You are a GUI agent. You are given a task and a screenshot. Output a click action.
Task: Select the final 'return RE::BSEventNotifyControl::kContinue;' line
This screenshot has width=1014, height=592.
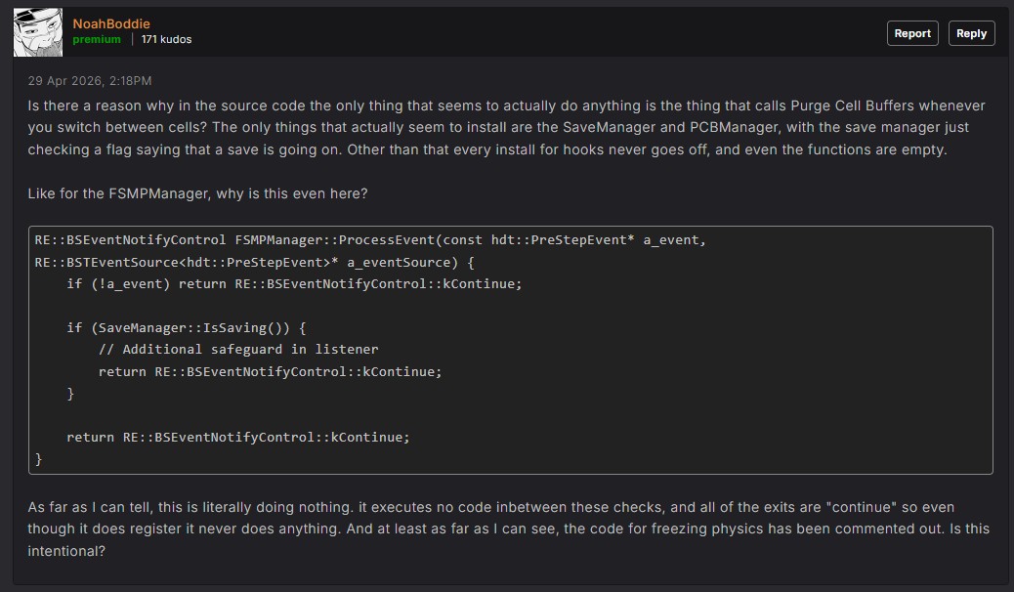click(238, 438)
